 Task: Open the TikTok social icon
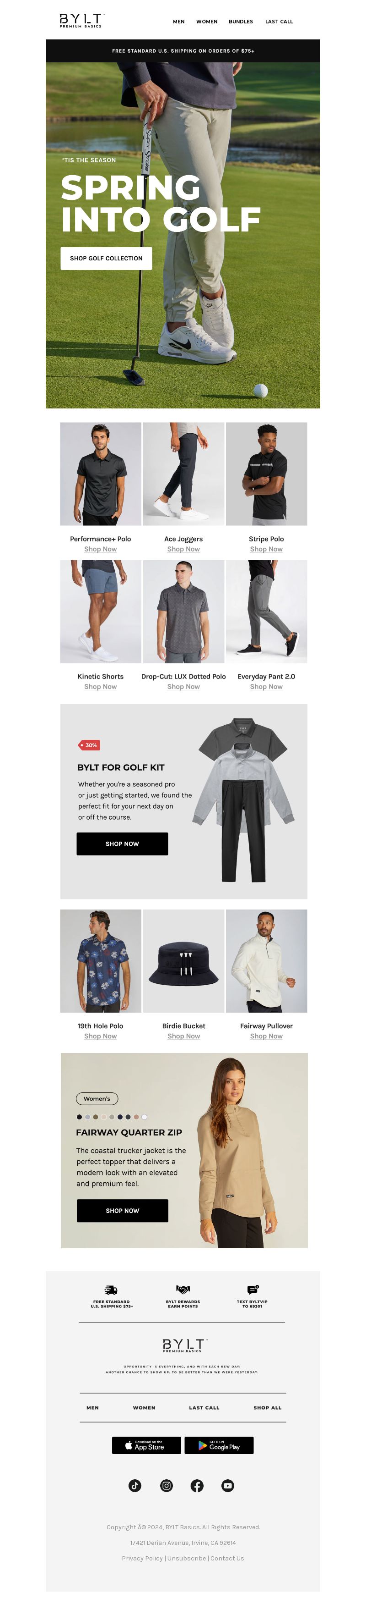click(x=135, y=1486)
